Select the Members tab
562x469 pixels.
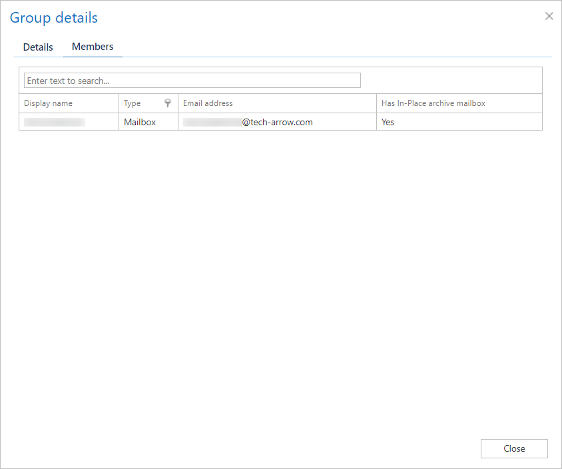pos(93,47)
